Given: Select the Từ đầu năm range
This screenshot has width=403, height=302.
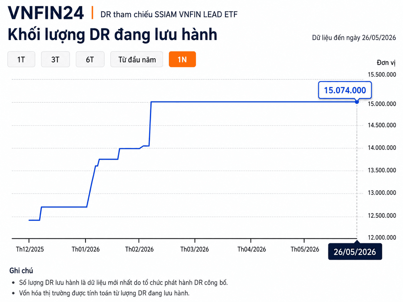Looking at the screenshot, I should [x=137, y=59].
